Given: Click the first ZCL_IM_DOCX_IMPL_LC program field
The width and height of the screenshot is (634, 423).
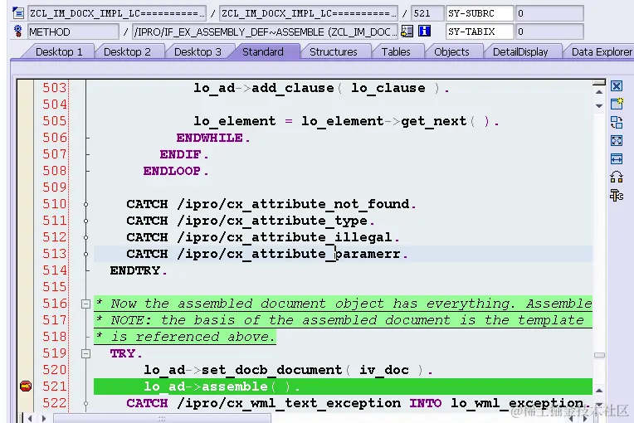Looking at the screenshot, I should click(x=117, y=13).
